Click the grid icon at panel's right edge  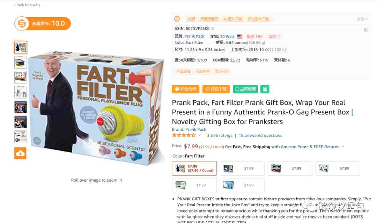[x=366, y=30]
